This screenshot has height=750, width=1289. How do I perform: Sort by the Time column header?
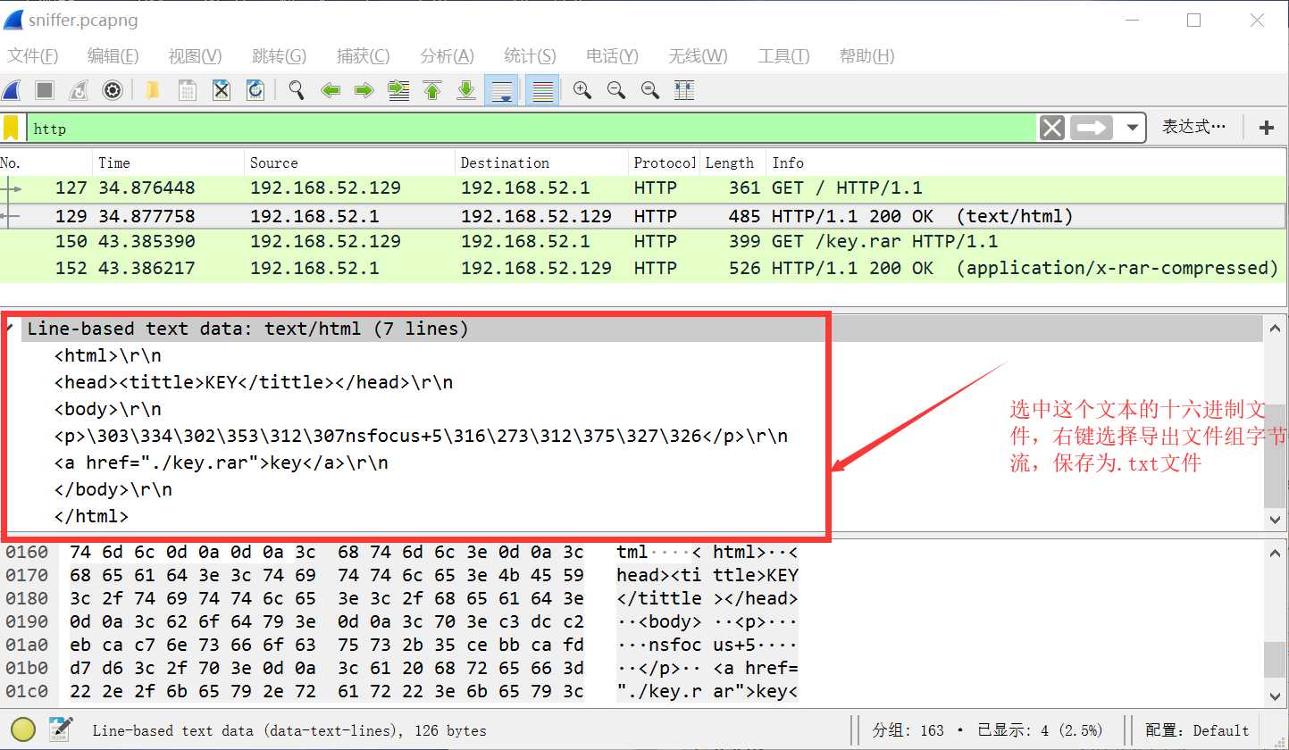pyautogui.click(x=168, y=162)
